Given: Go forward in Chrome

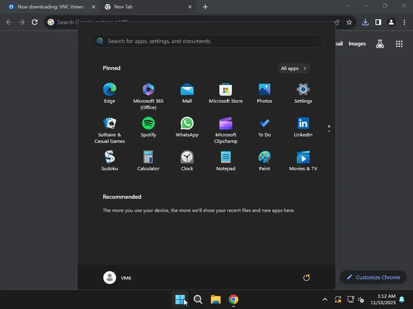Looking at the screenshot, I should [x=22, y=22].
